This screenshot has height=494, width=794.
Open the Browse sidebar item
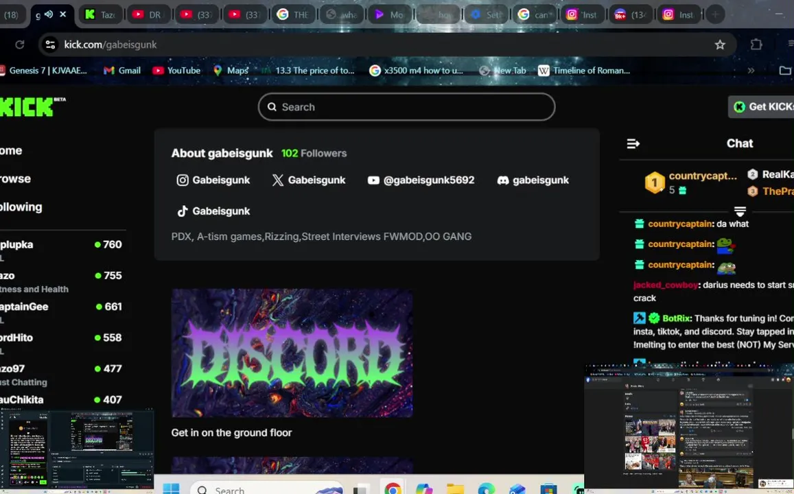(x=16, y=178)
